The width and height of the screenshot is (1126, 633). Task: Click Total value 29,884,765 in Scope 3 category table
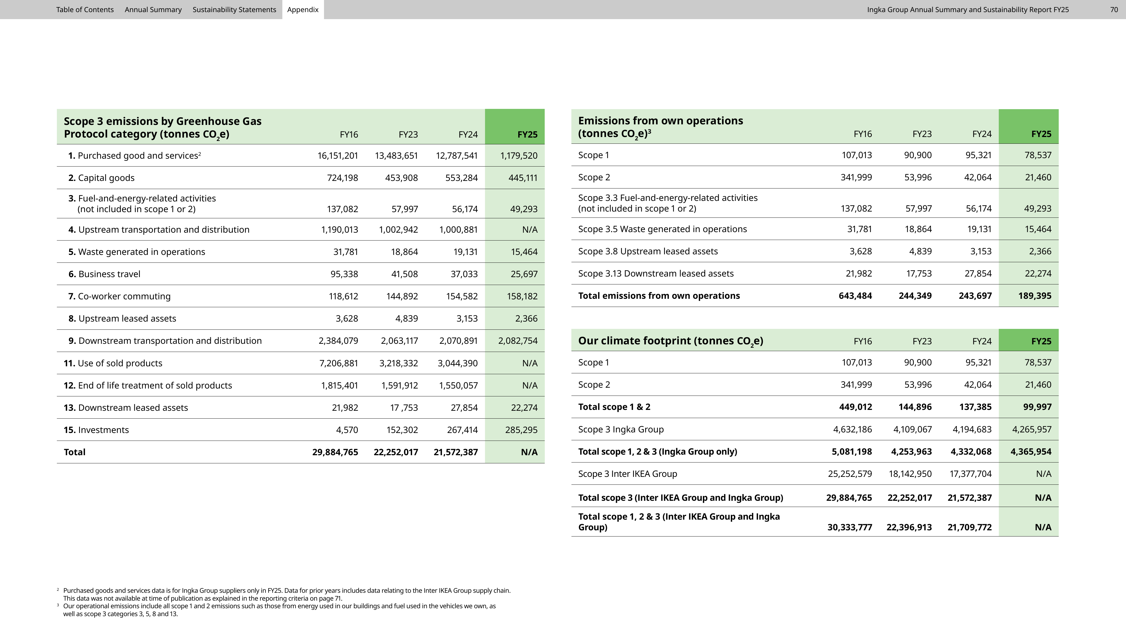335,452
